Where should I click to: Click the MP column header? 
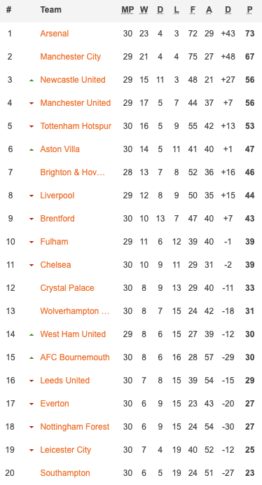tap(127, 10)
